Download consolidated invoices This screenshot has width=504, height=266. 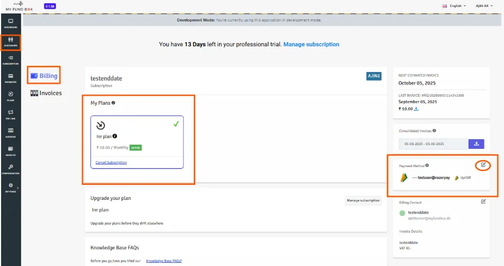[477, 144]
